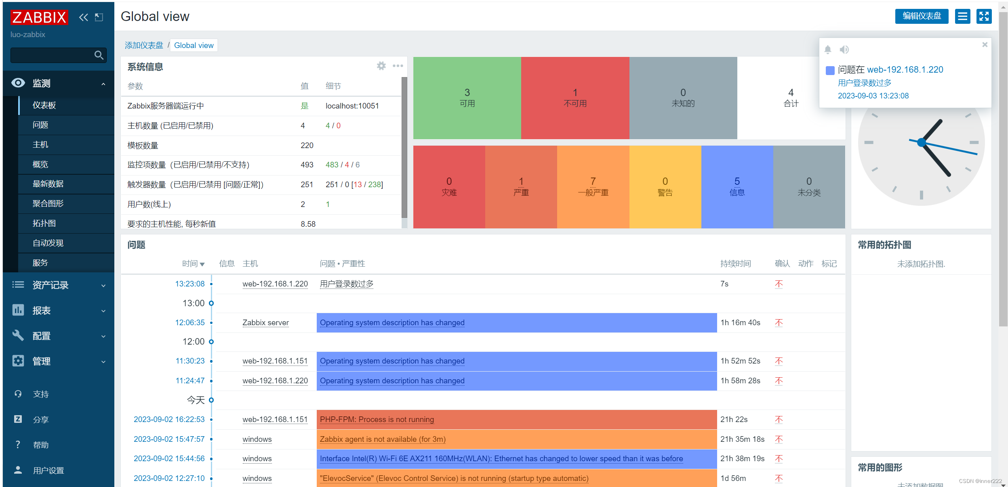1008x487 pixels.
Task: Click Zabbix server host in problems table
Action: click(265, 322)
